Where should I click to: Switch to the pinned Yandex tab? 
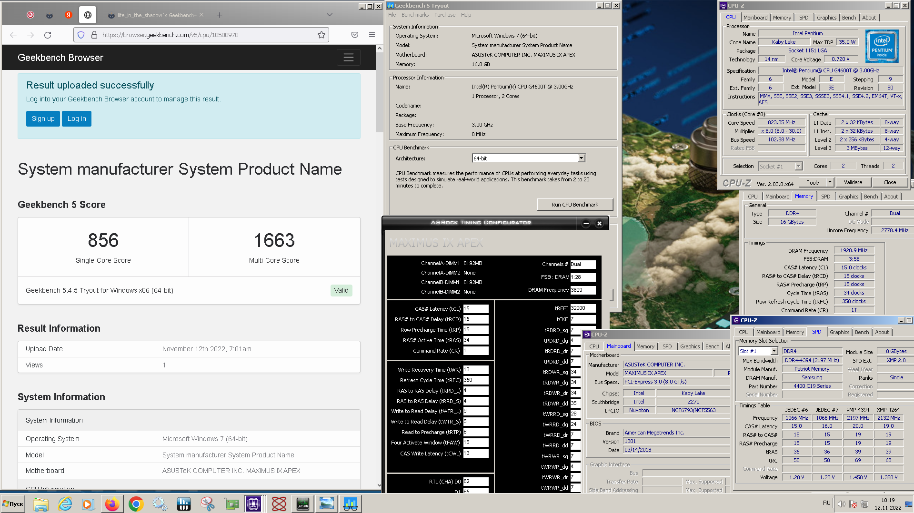point(69,15)
